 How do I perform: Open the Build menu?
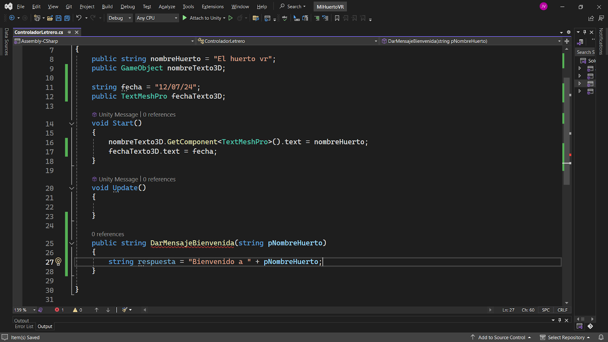pos(107,6)
